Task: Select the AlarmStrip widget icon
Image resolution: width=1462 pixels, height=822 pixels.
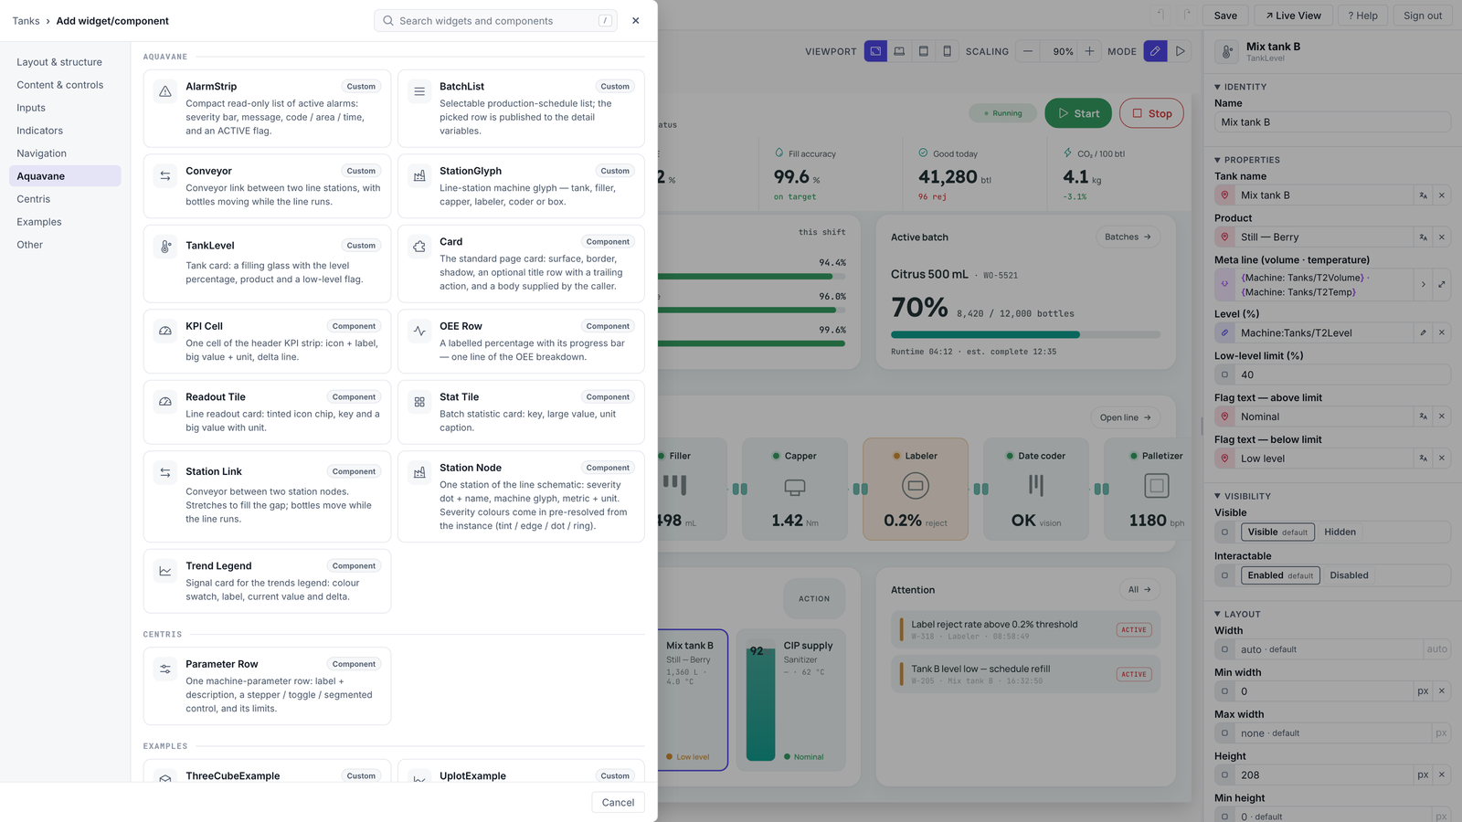Action: [165, 91]
